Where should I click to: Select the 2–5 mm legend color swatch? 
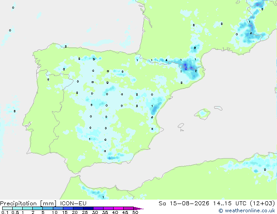point(38,208)
